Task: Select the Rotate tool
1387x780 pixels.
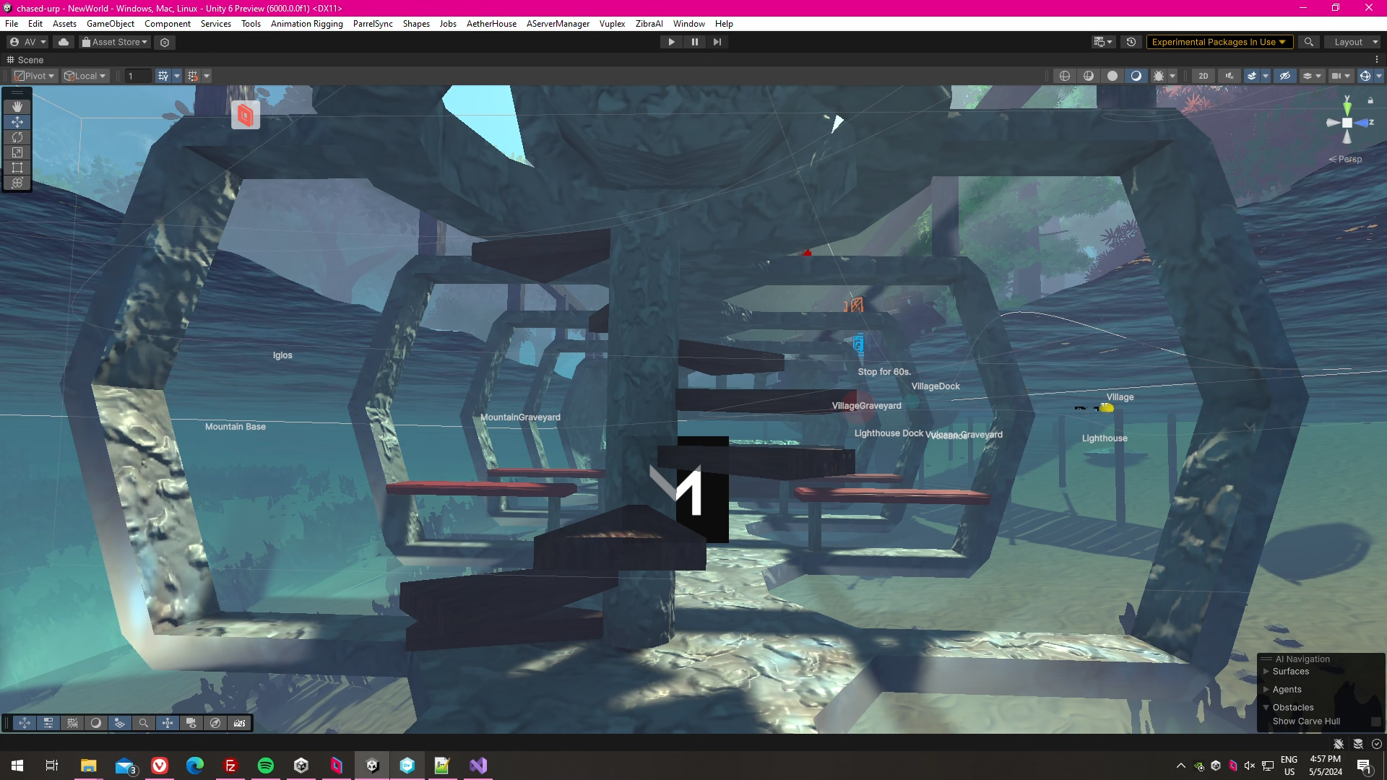Action: tap(17, 137)
